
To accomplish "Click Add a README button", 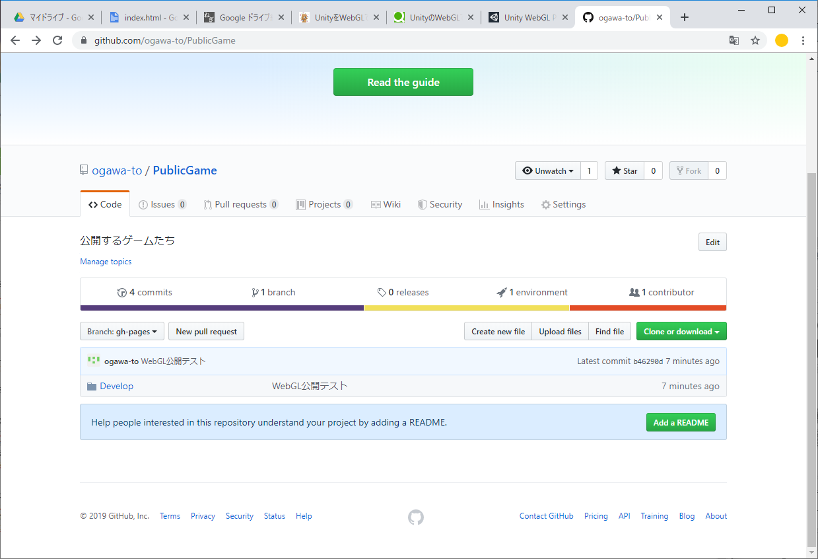I will tap(681, 422).
